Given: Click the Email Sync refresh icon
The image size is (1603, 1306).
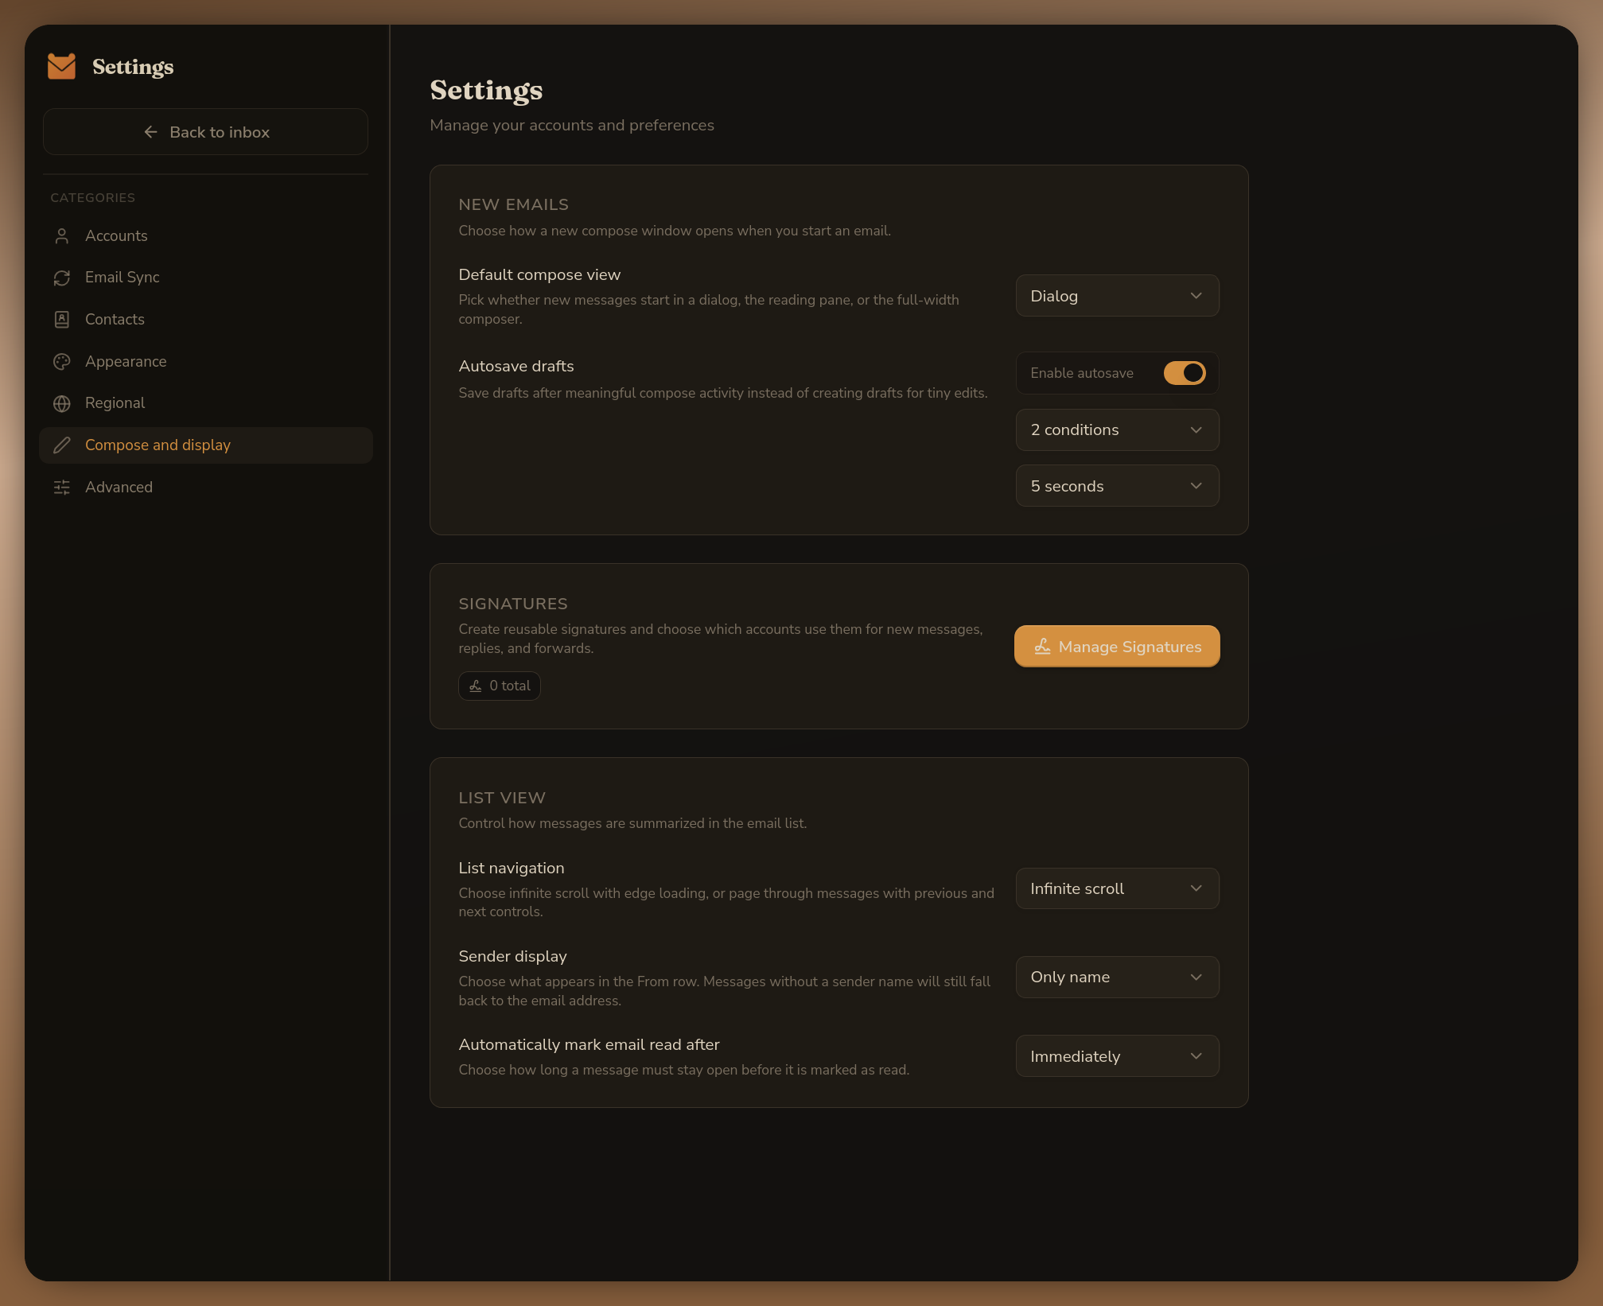Looking at the screenshot, I should (62, 278).
